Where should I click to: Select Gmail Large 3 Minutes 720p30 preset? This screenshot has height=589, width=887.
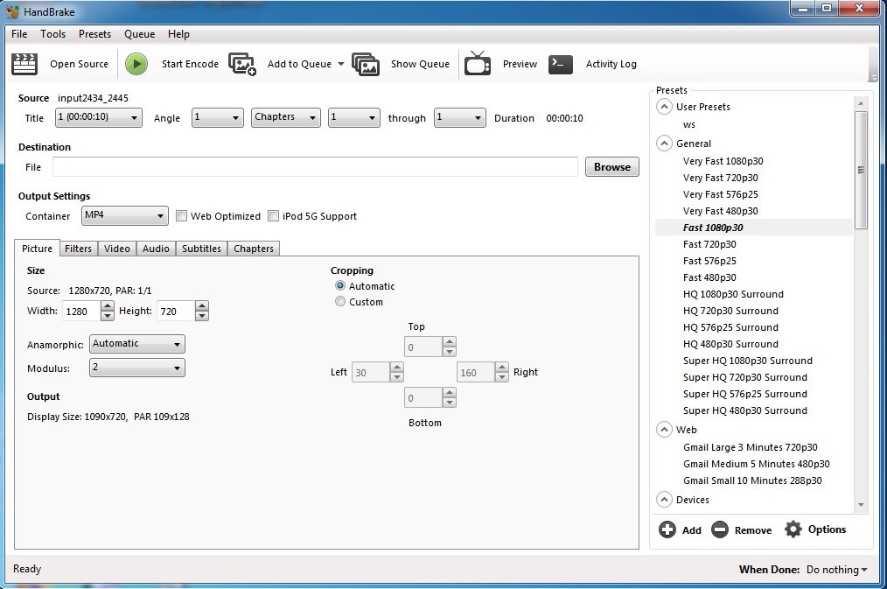click(x=751, y=447)
